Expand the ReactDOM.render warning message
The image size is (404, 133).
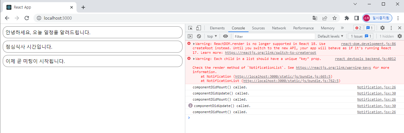[x=194, y=44]
